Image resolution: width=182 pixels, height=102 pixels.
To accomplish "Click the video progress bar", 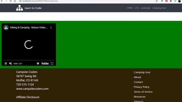I will (29, 60).
